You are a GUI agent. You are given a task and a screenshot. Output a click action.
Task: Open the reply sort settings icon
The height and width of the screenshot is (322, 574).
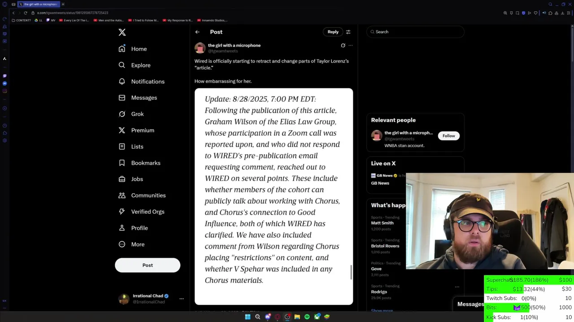(348, 32)
